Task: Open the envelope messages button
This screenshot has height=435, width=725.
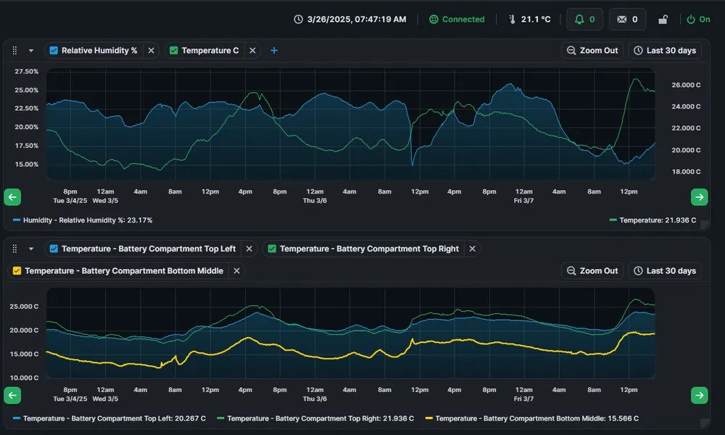Action: point(627,20)
